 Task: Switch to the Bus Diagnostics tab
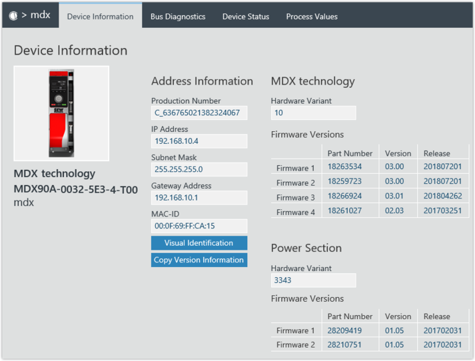(178, 17)
